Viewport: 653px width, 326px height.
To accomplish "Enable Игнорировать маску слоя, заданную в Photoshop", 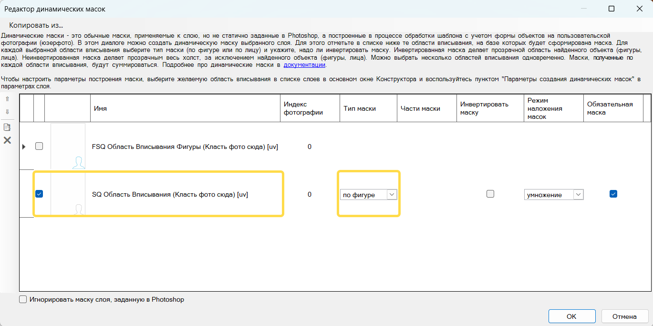I will (x=23, y=300).
